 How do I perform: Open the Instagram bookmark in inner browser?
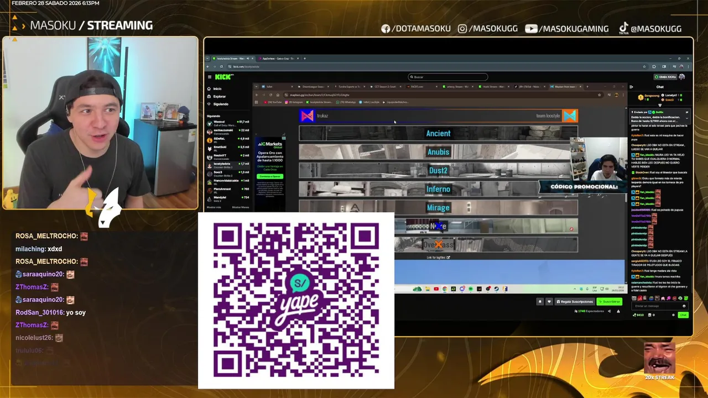pos(294,102)
